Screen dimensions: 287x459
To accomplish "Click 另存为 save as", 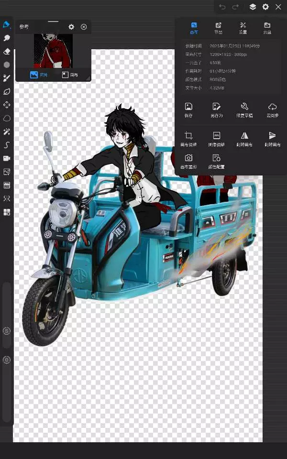I will coord(216,110).
